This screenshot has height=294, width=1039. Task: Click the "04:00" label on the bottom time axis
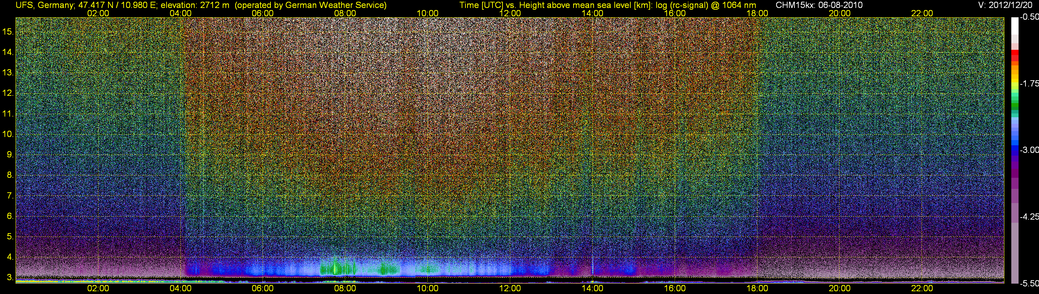(x=180, y=289)
